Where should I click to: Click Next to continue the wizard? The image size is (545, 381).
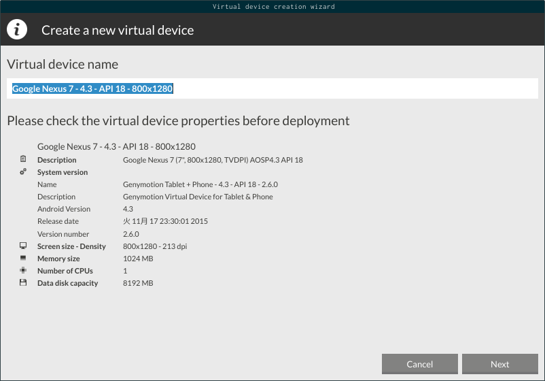[500, 364]
